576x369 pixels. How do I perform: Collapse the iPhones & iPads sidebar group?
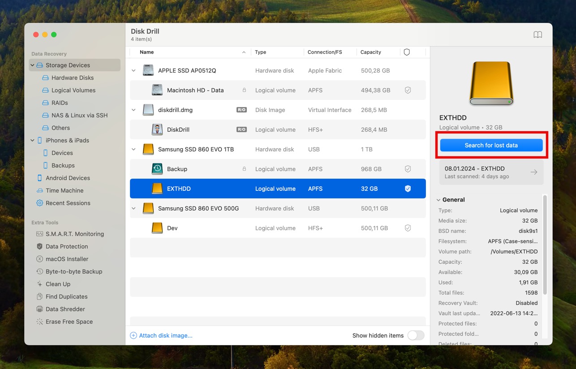pyautogui.click(x=32, y=140)
